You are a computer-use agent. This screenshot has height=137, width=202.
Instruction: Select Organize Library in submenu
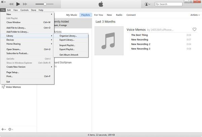point(71,36)
